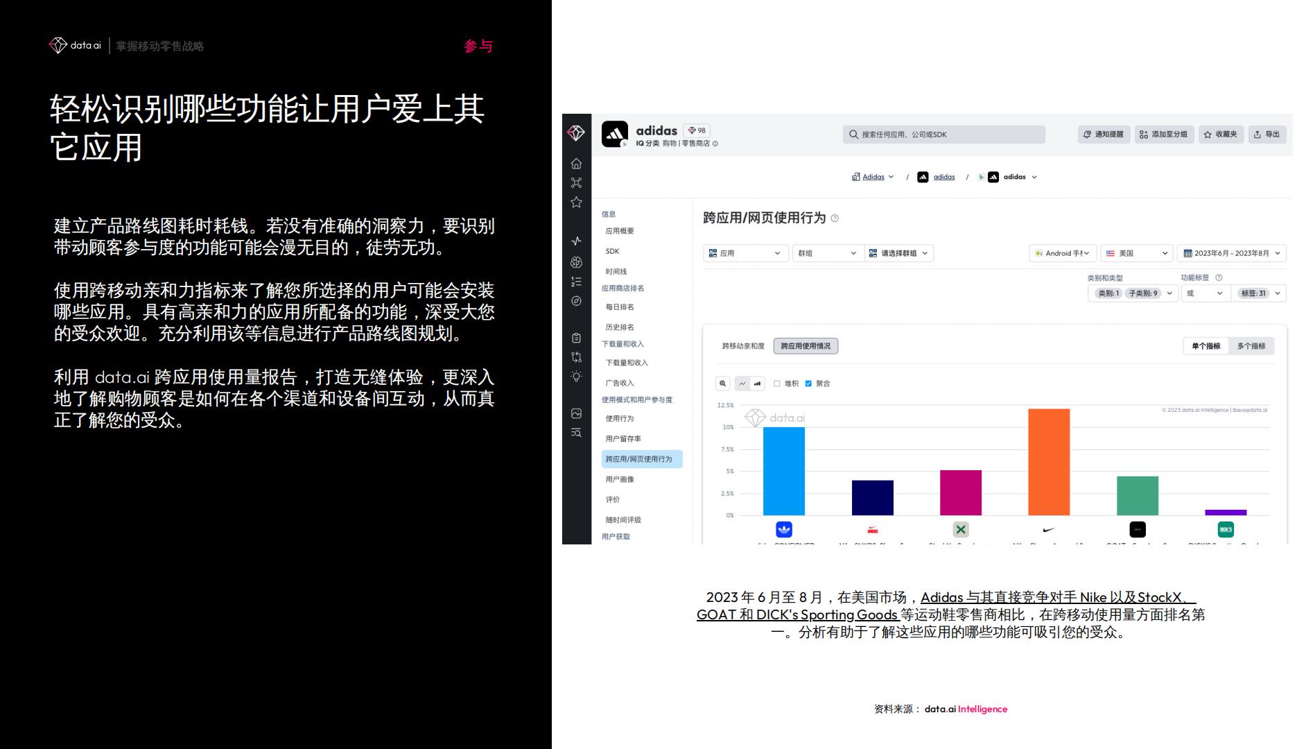The width and height of the screenshot is (1306, 749).
Task: Open 应用概要 in the side menu
Action: 620,231
